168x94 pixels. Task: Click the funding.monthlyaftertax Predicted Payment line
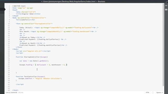pos(43,45)
